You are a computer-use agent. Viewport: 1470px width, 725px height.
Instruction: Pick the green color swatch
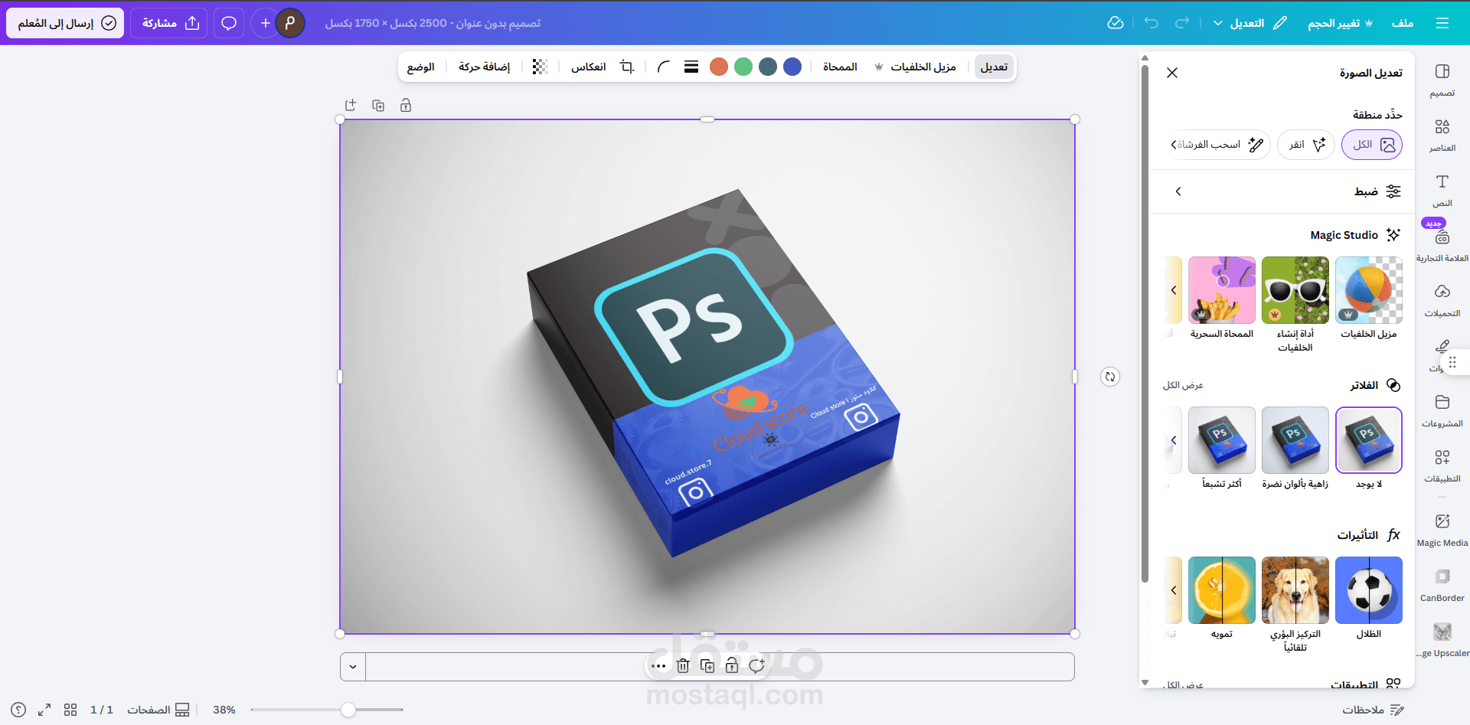coord(743,67)
